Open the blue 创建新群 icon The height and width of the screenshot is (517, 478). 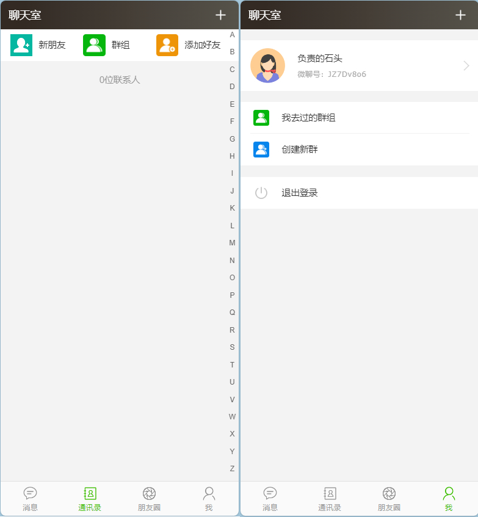(261, 150)
